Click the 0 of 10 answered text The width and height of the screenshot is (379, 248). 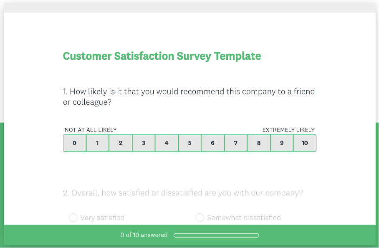click(x=144, y=235)
